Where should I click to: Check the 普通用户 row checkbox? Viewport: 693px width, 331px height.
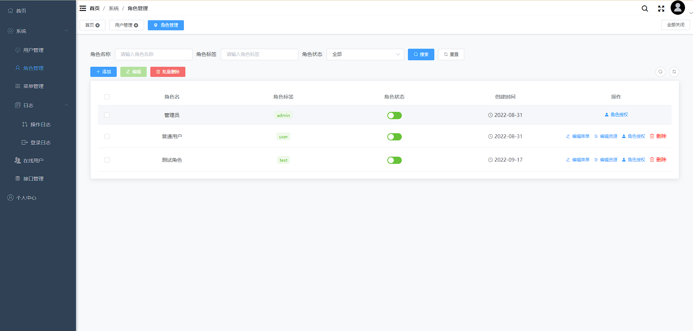pos(107,136)
